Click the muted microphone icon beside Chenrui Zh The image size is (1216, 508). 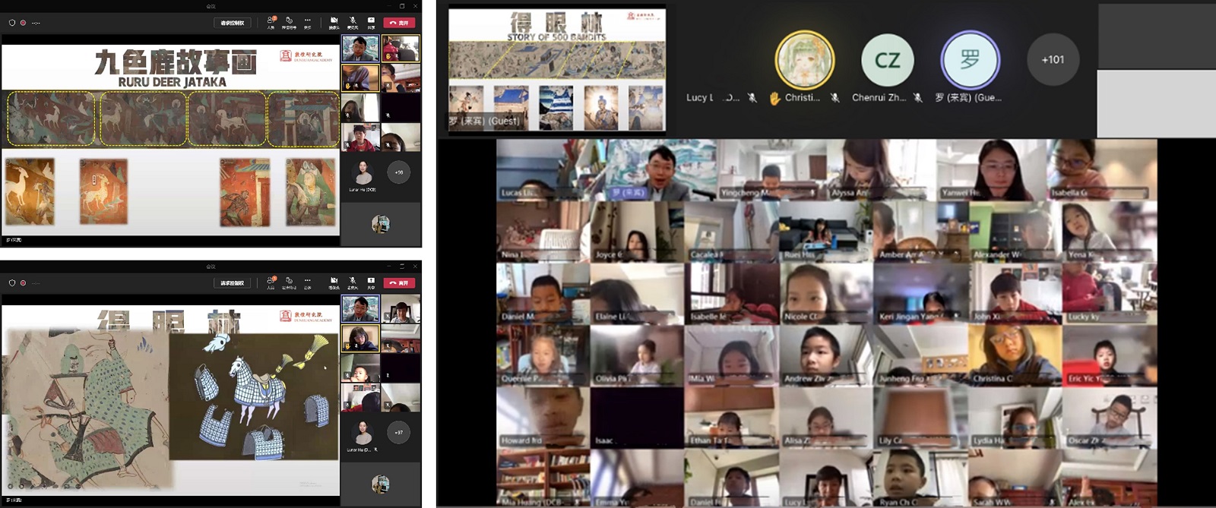coord(917,97)
